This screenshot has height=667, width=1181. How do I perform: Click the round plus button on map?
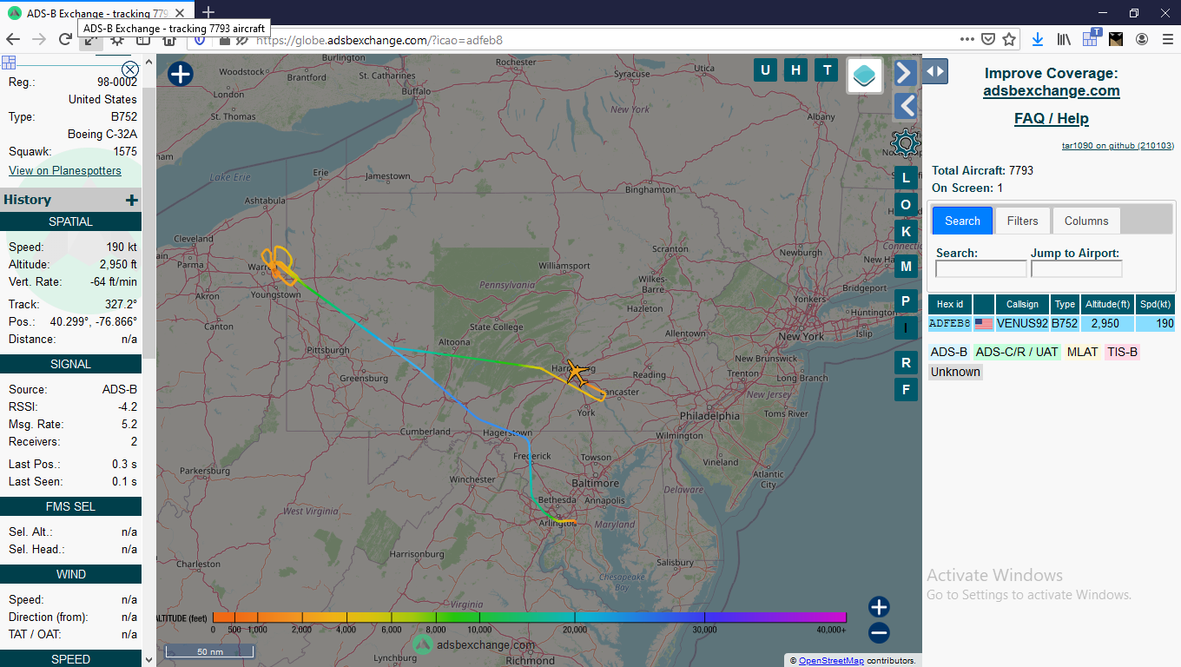tap(180, 74)
